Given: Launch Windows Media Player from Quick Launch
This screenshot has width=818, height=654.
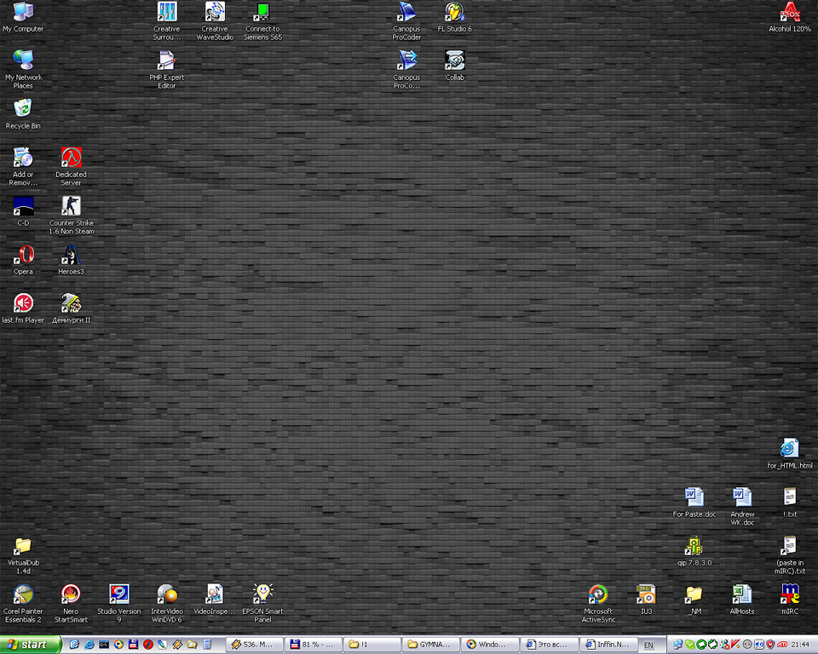Looking at the screenshot, I should (118, 645).
